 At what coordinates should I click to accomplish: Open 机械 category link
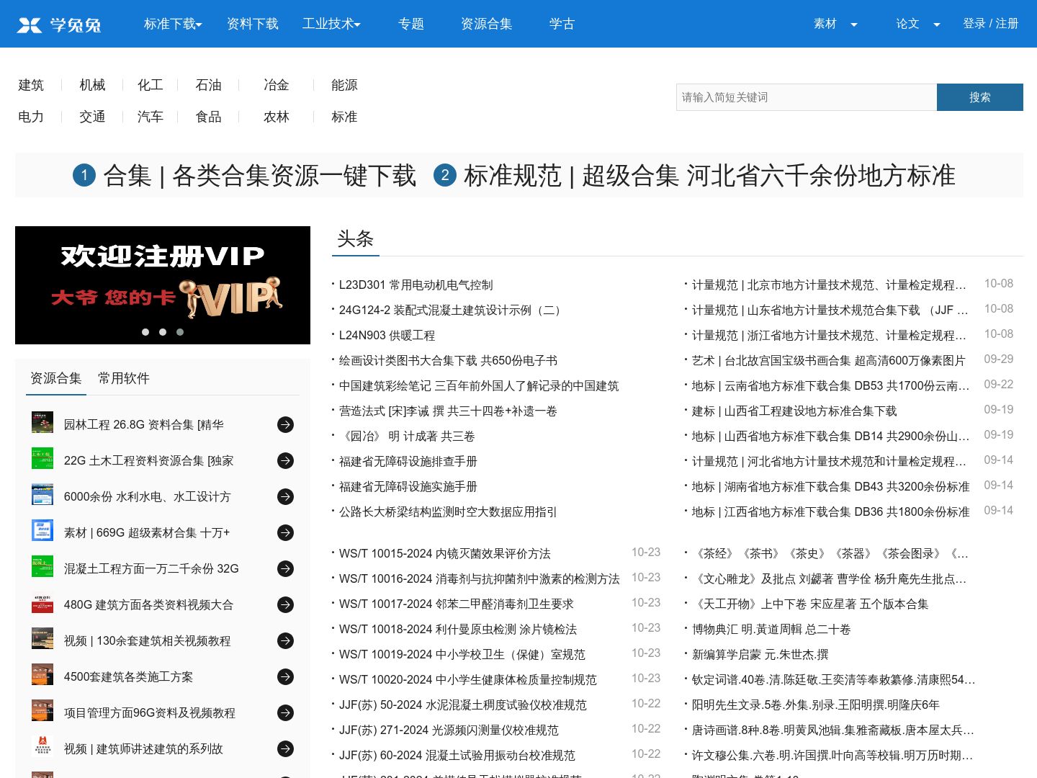92,85
